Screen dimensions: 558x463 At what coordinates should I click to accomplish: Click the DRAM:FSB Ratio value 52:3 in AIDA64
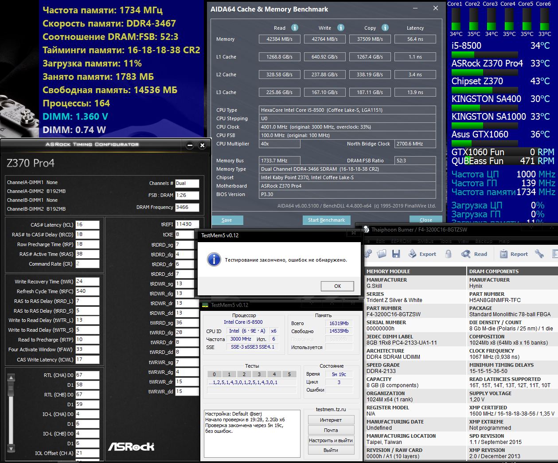[x=415, y=161]
